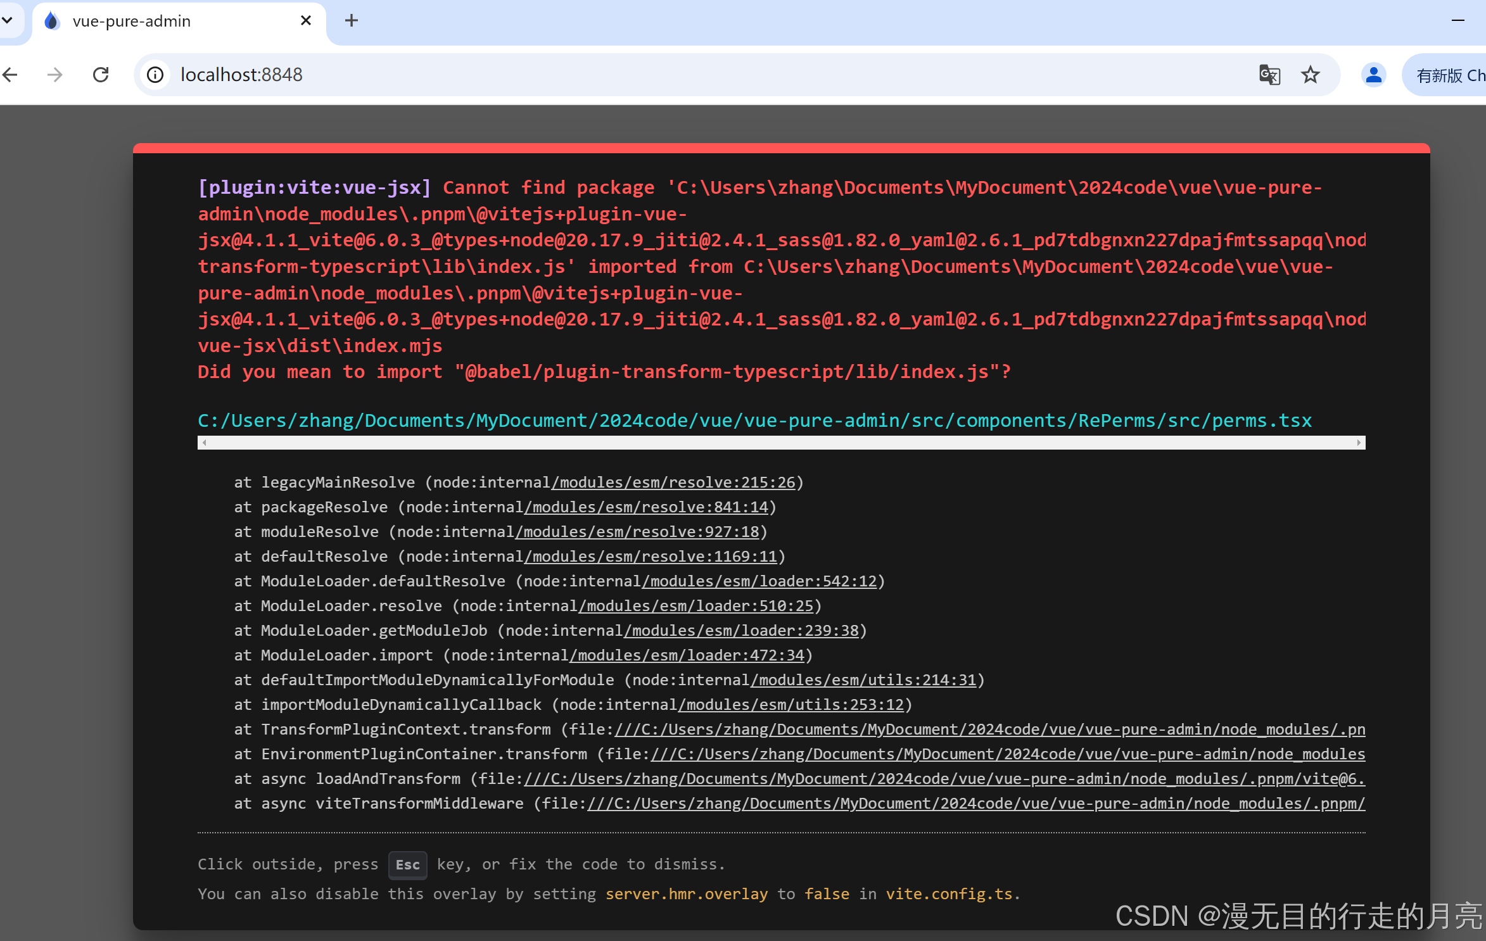Click the forward navigation arrow
Screen dimensions: 1486x941
(x=55, y=75)
